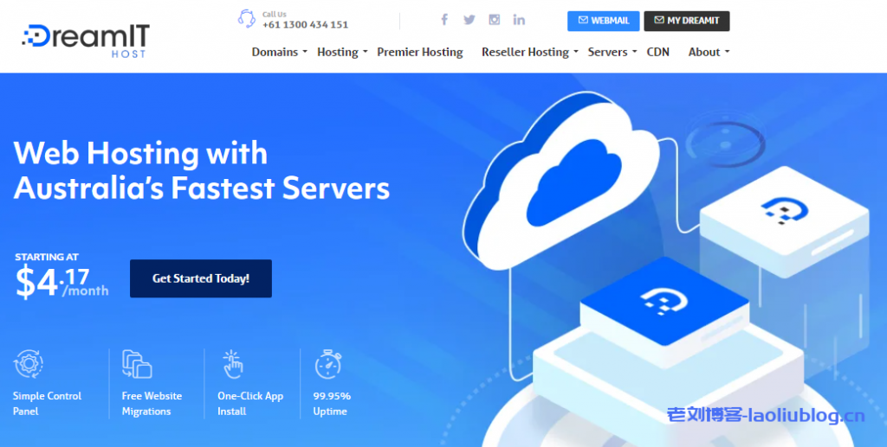Open the WEBMAIL button
The width and height of the screenshot is (887, 447).
(x=604, y=21)
